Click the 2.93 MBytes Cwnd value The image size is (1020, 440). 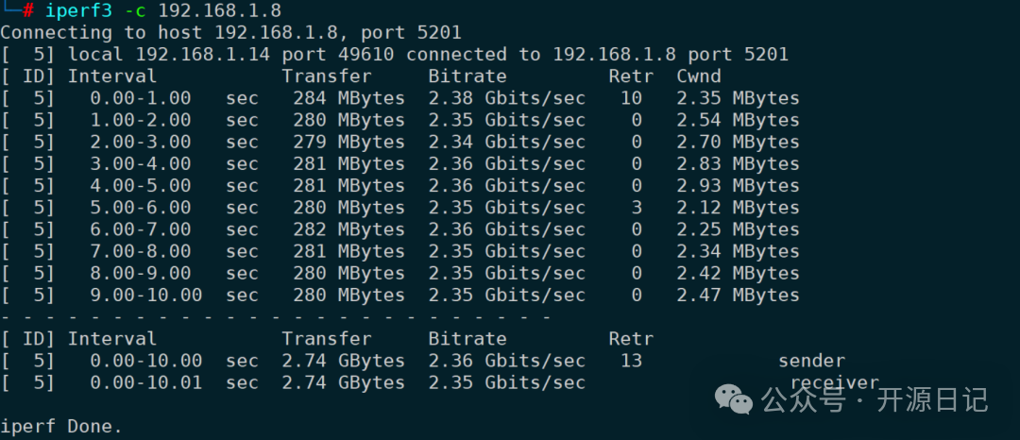coord(738,185)
